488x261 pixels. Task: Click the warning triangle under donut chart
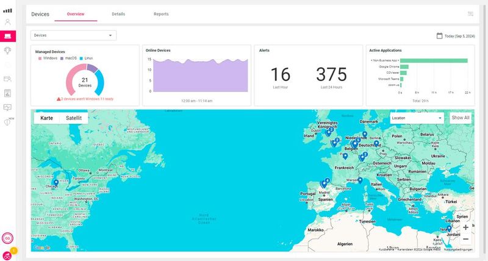click(x=59, y=99)
